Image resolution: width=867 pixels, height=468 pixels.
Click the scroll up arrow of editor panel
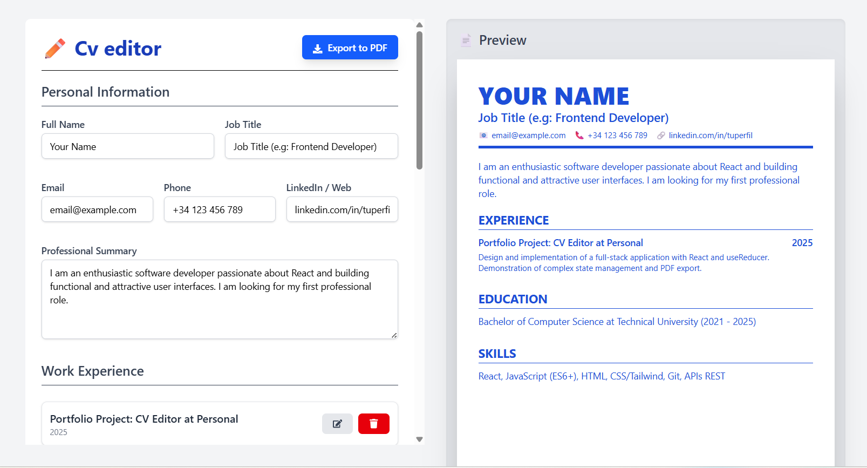(x=419, y=25)
